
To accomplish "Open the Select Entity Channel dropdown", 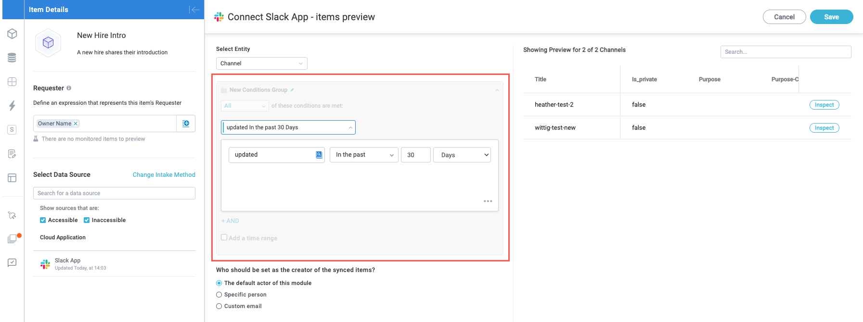I will click(261, 63).
